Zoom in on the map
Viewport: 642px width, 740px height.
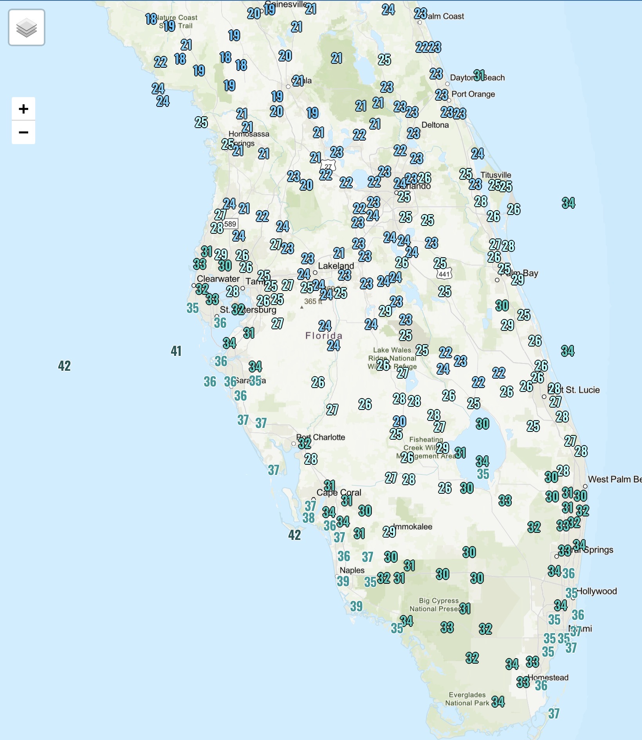tap(23, 109)
